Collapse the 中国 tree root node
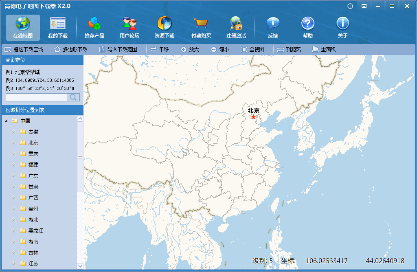Screen dimensions: 417x272 tap(6, 121)
